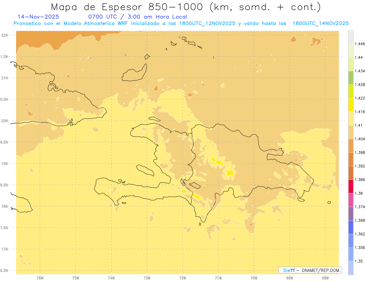Click the '1.374' colorbar value

(x=360, y=207)
